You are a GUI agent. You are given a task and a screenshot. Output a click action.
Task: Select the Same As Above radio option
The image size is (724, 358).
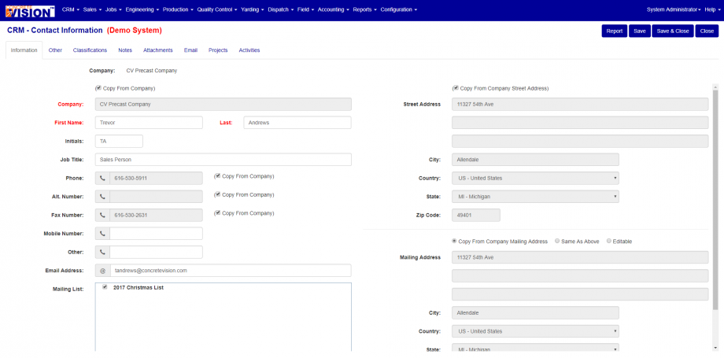coord(557,241)
